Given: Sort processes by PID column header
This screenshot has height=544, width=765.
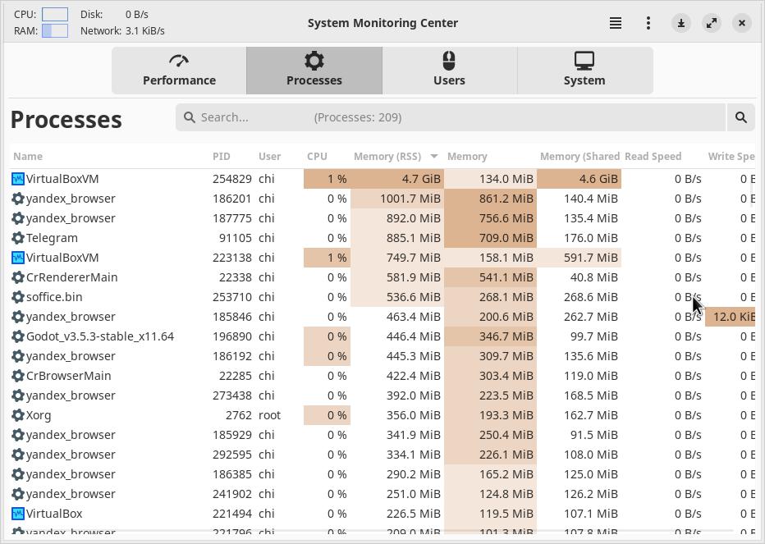Looking at the screenshot, I should (x=221, y=156).
